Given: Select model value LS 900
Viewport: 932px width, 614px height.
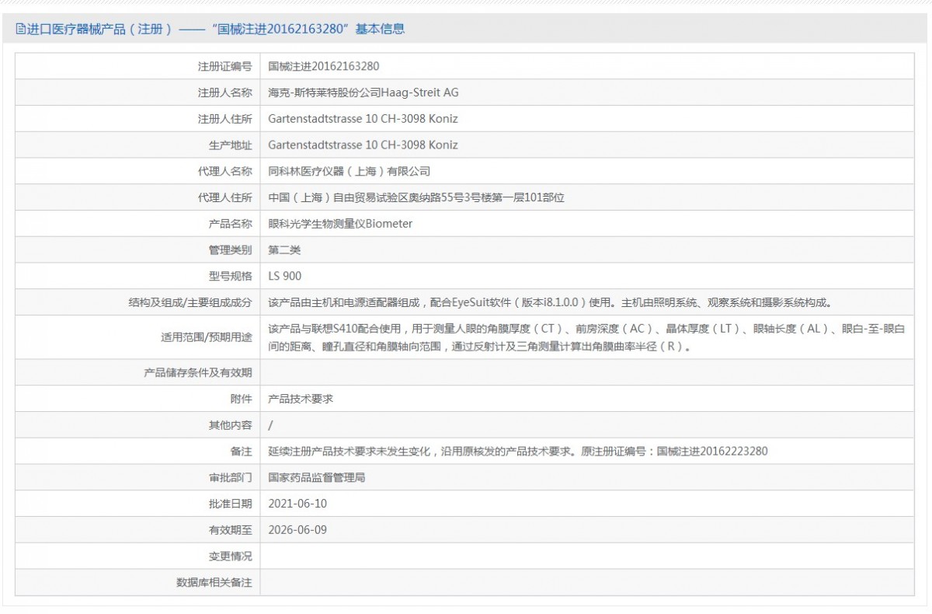Looking at the screenshot, I should pyautogui.click(x=285, y=276).
